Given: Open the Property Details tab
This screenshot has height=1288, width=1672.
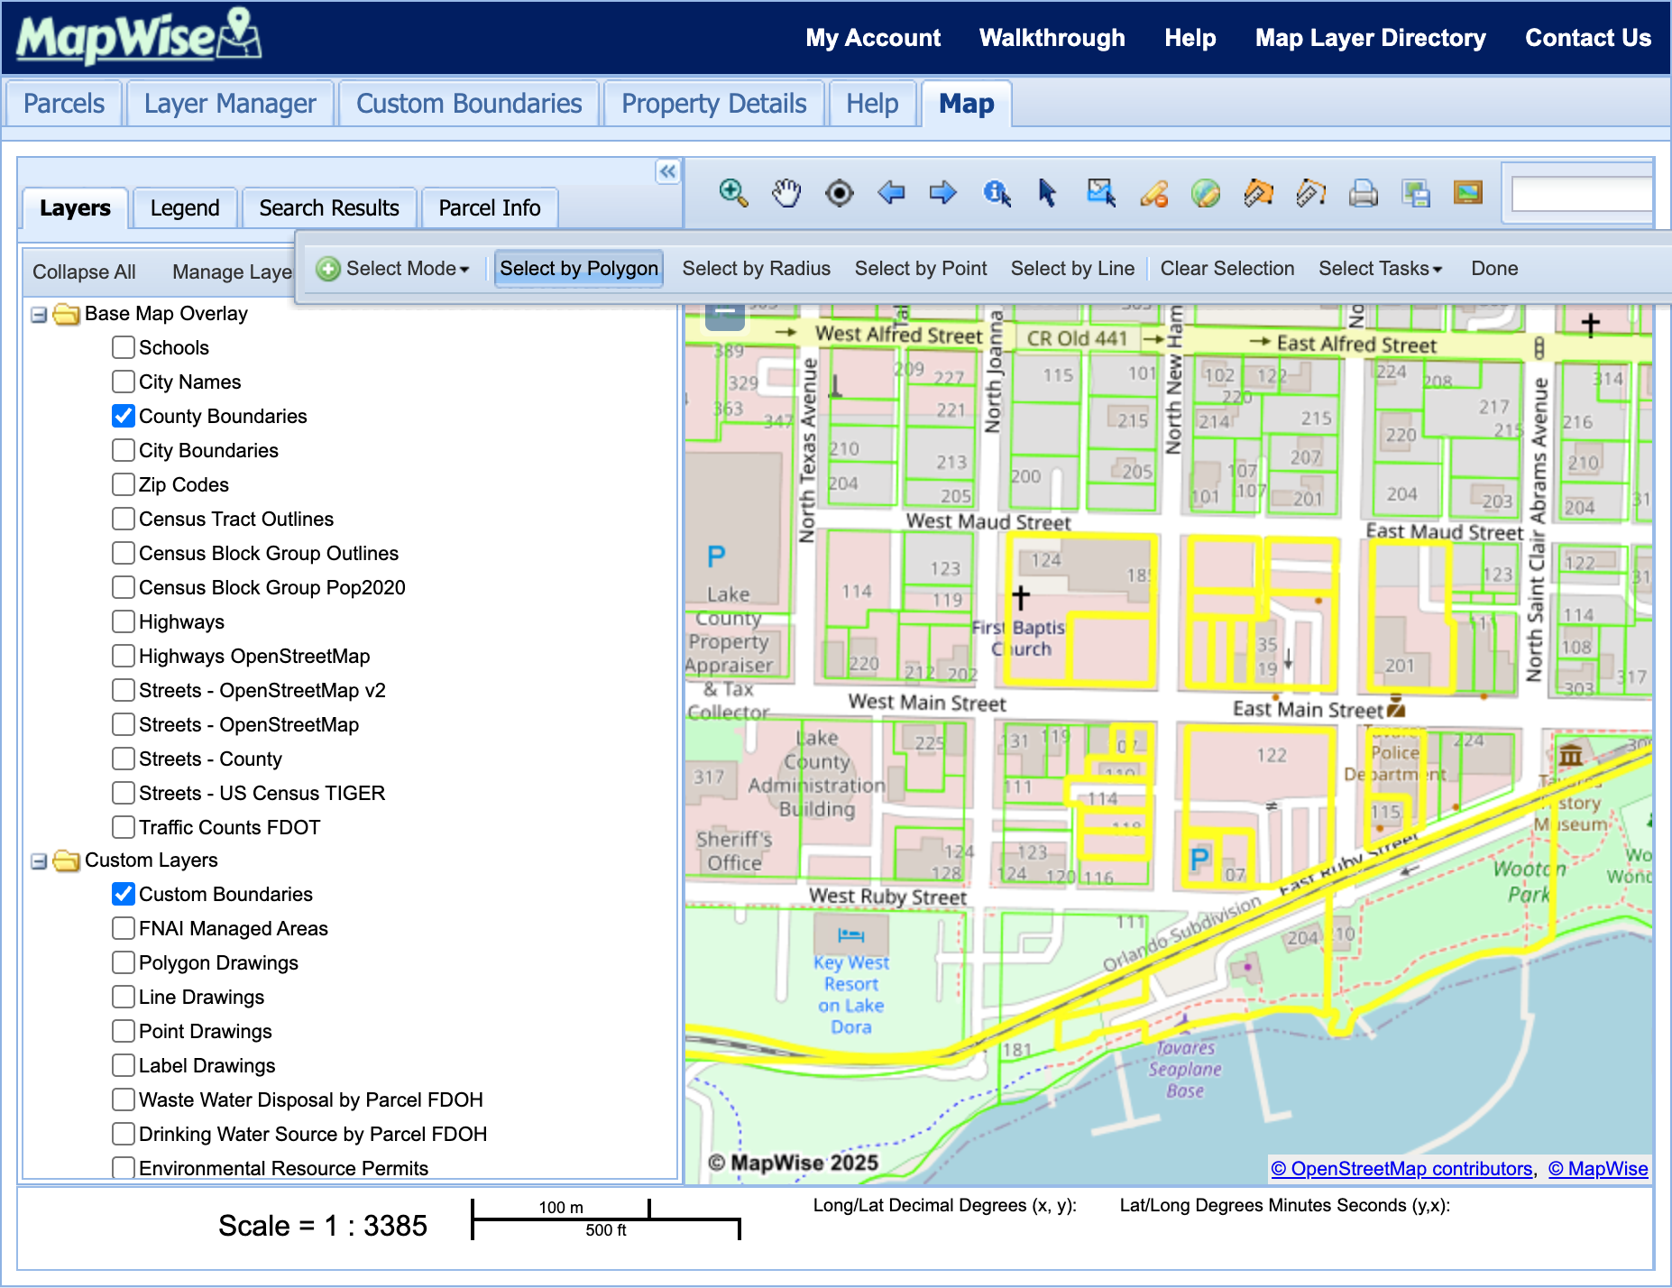Looking at the screenshot, I should coord(713,104).
